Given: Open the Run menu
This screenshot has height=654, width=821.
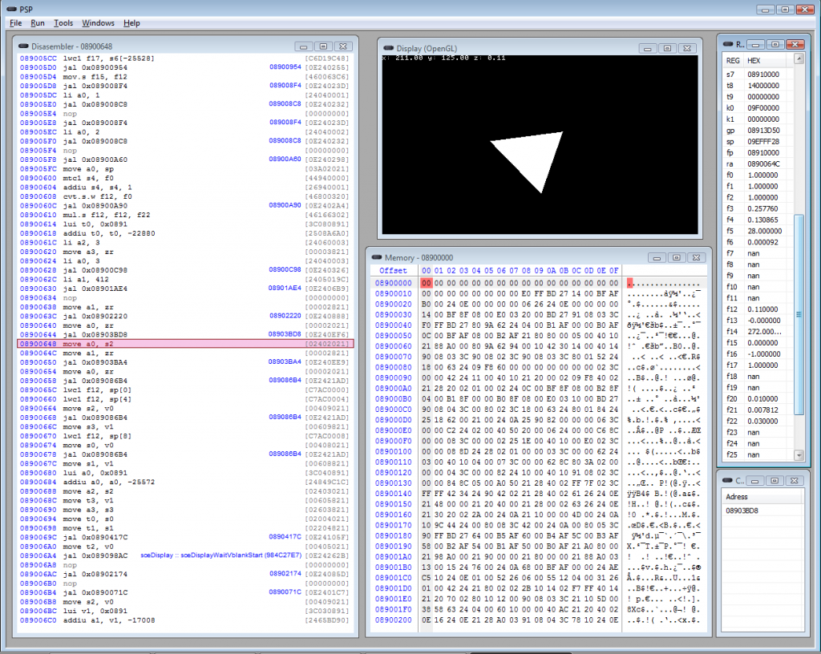Looking at the screenshot, I should click(38, 23).
